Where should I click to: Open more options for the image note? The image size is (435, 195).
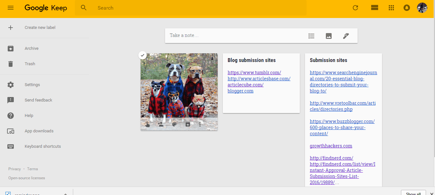pos(200,124)
